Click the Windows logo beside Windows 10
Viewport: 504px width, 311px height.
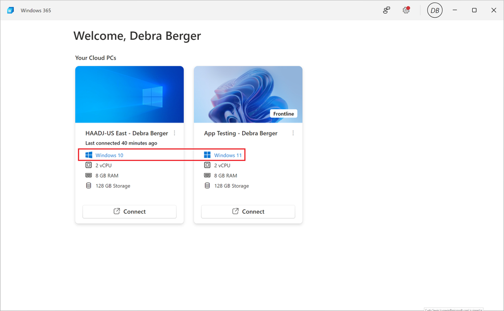(x=89, y=155)
